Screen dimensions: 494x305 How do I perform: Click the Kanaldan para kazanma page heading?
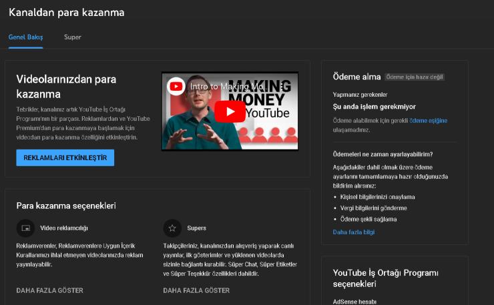tap(66, 13)
